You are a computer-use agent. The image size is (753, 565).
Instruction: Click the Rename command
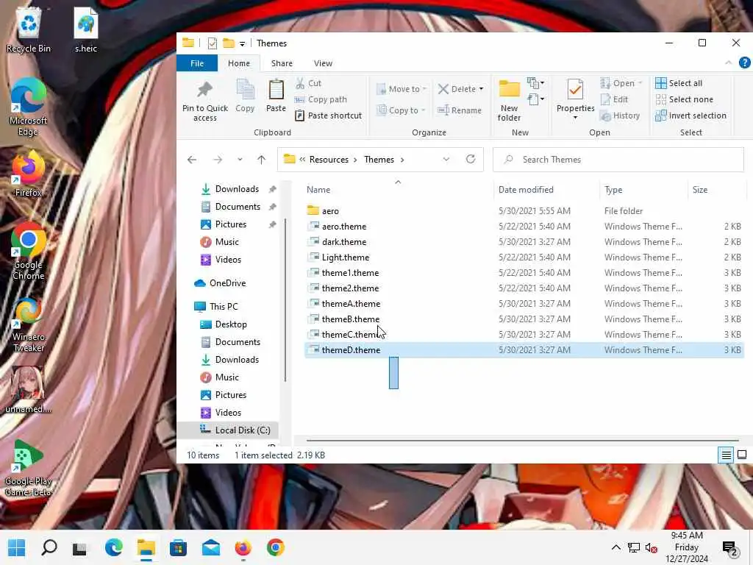coord(459,110)
